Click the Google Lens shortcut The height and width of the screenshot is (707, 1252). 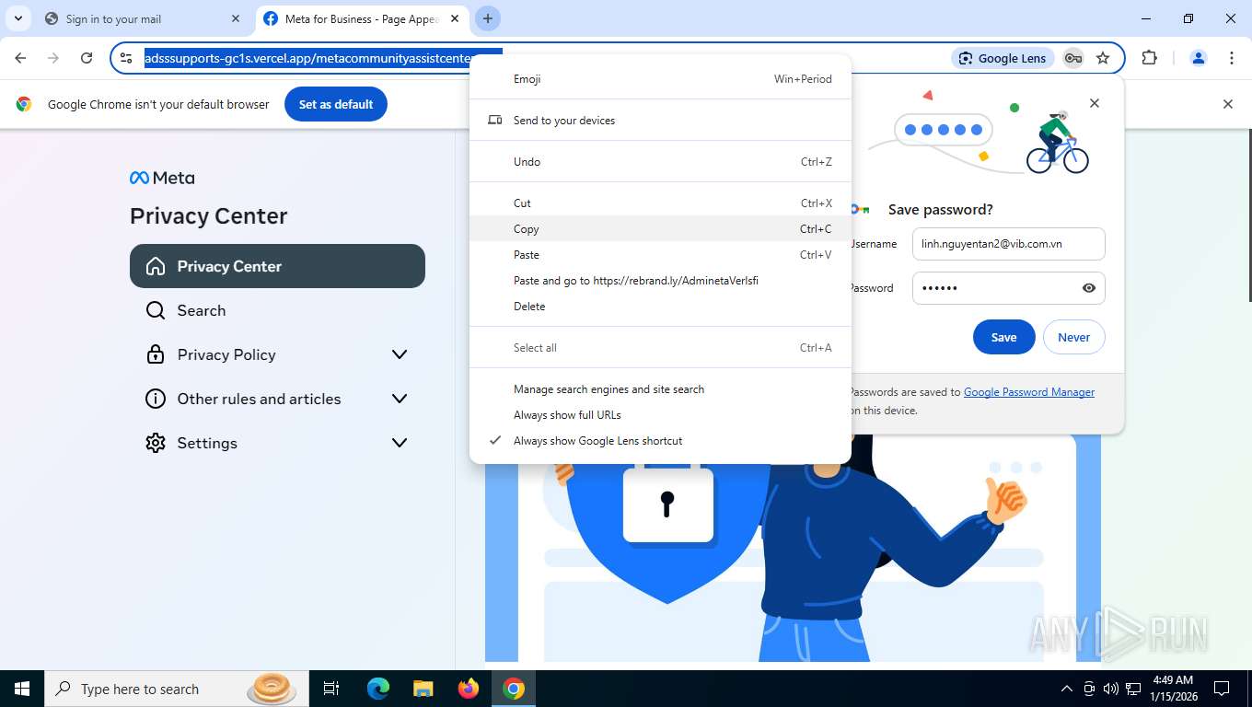pos(1003,58)
